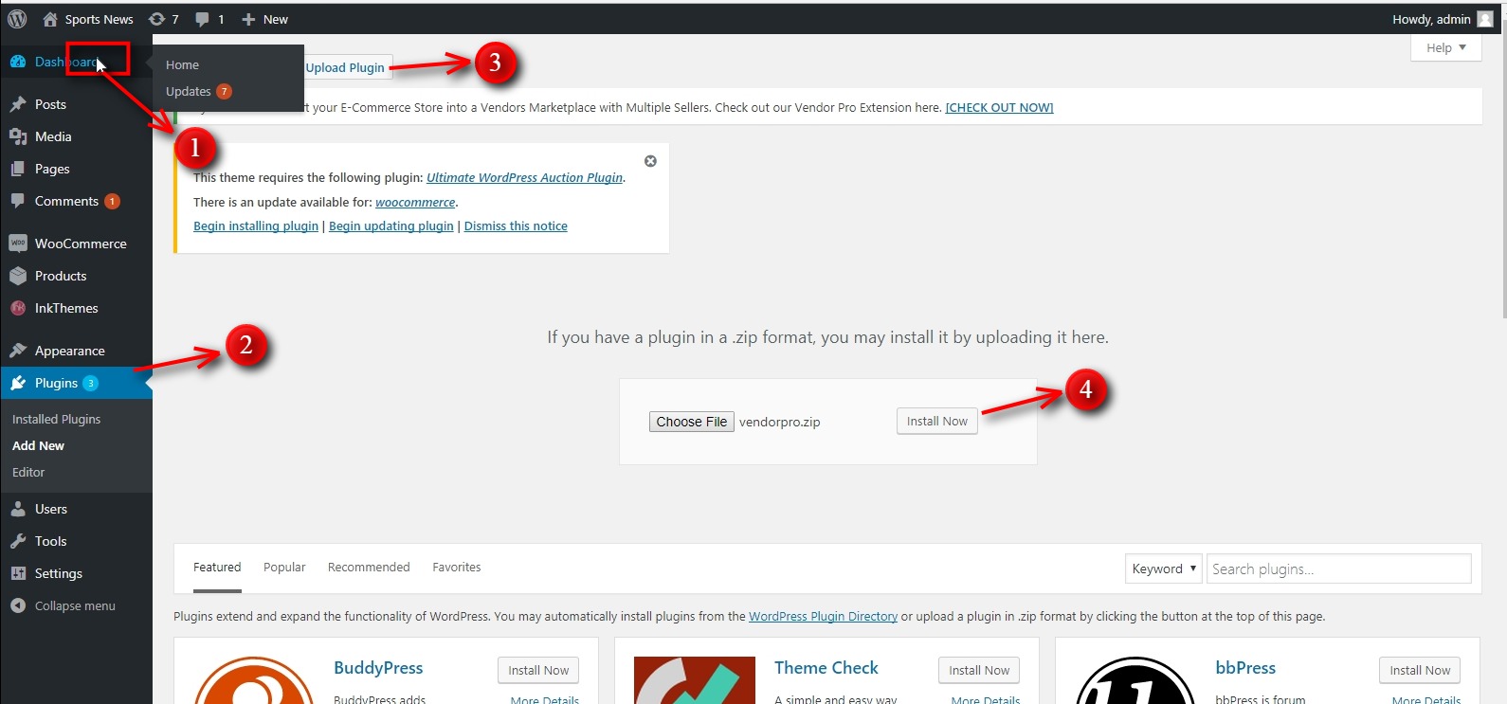Viewport: 1507px width, 704px height.
Task: Click the Posts pushpin icon
Action: 17,104
